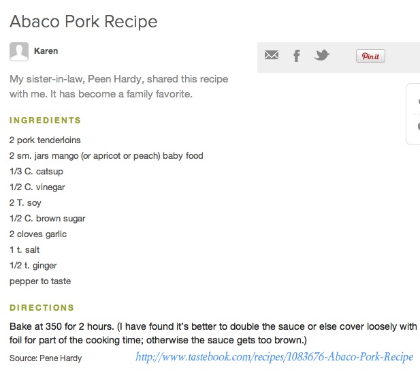Viewport: 420px width, 372px height.
Task: Click the Directions section heading
Action: click(42, 308)
